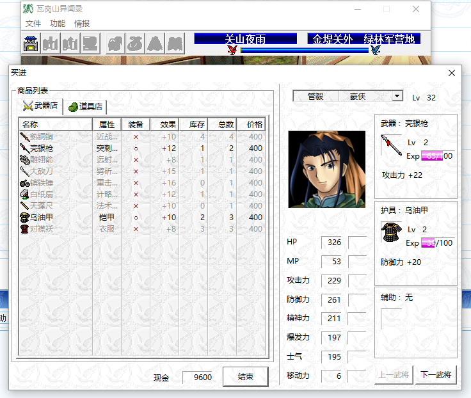Screen dimensions: 471x398
Task: Click the empty 辅助 item slot
Action: (x=391, y=319)
